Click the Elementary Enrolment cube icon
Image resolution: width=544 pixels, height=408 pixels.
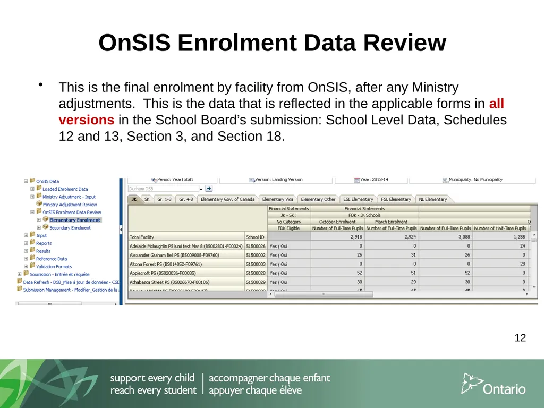tap(46, 219)
